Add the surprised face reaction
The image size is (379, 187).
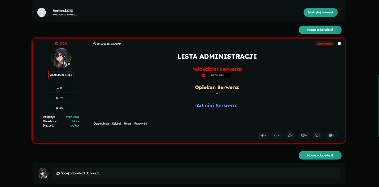pos(317,135)
